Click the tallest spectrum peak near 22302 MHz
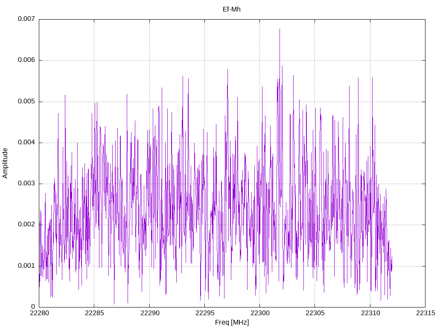This screenshot has width=437, height=328. click(280, 29)
